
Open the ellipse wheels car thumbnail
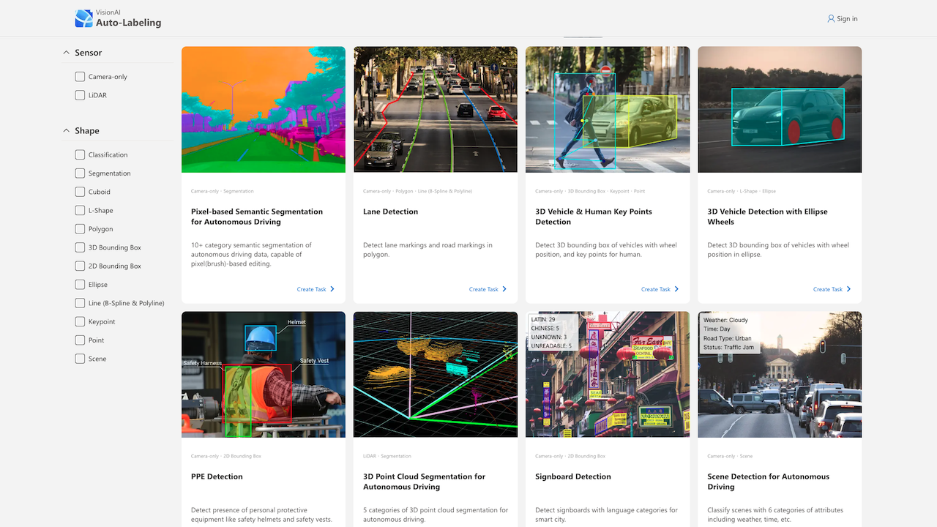coord(780,110)
